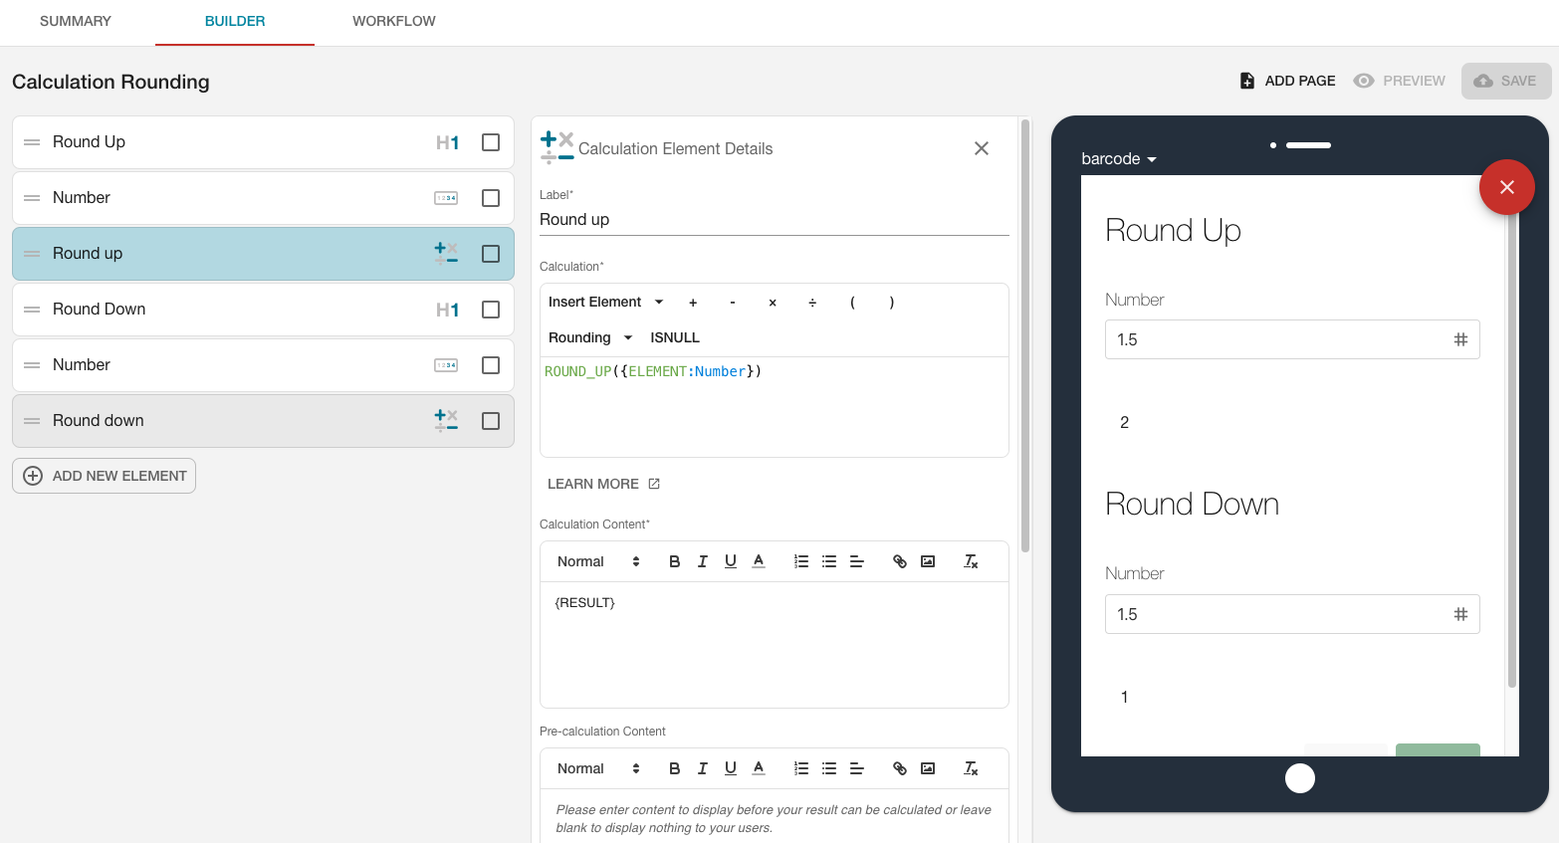Grab drag handle of Round Up heading
Viewport: 1559px width, 843px height.
32,142
